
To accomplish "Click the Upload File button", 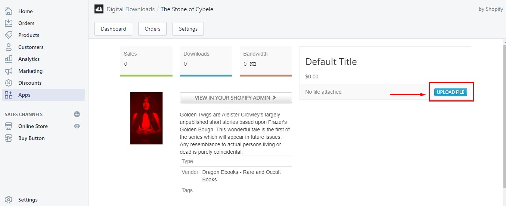I will (x=450, y=92).
